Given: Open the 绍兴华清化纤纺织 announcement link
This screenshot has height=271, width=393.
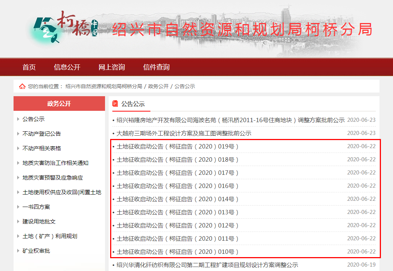Looking at the screenshot, I should click(x=207, y=265).
